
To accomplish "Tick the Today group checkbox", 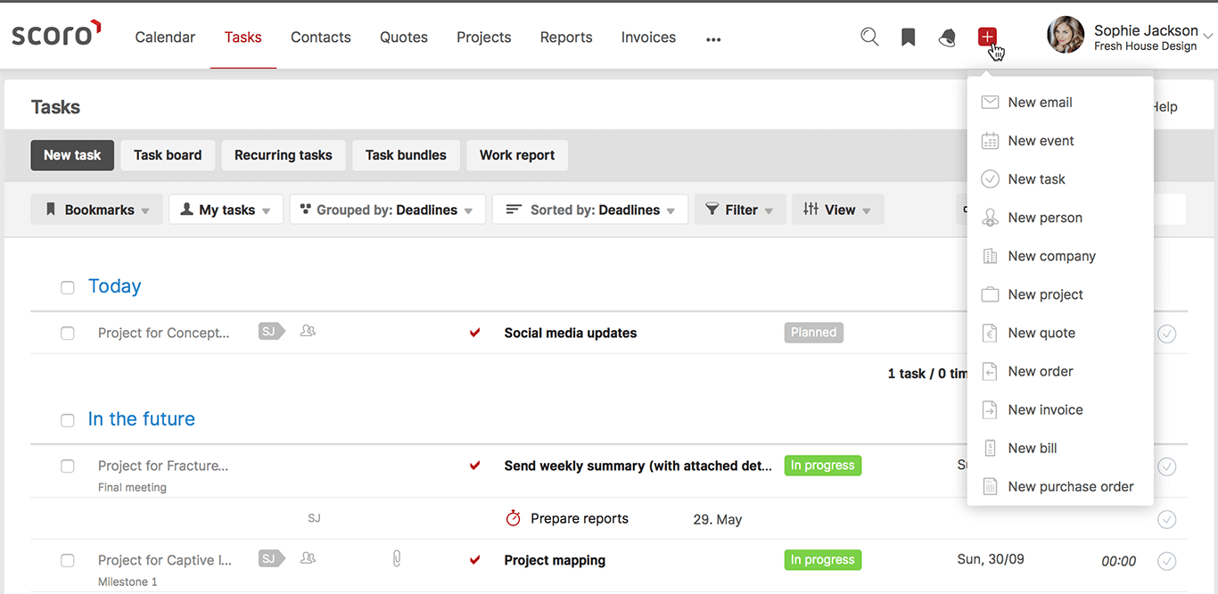I will 68,287.
